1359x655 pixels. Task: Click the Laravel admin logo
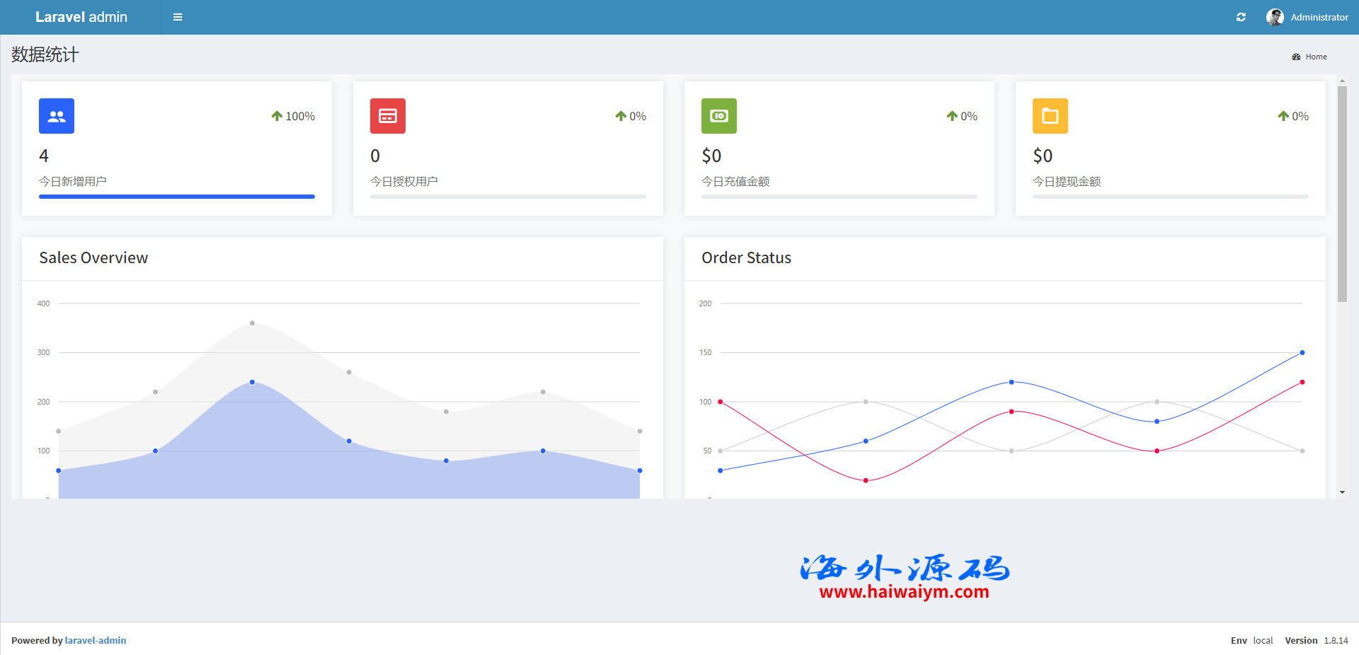[81, 17]
